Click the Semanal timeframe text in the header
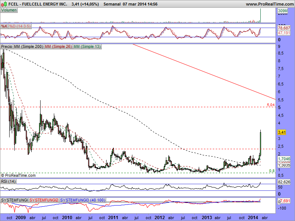Viewport: 295px width, 221px height. coord(112,4)
